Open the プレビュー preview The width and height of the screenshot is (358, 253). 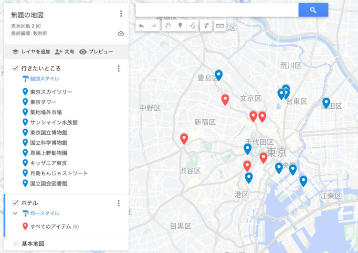tap(96, 52)
